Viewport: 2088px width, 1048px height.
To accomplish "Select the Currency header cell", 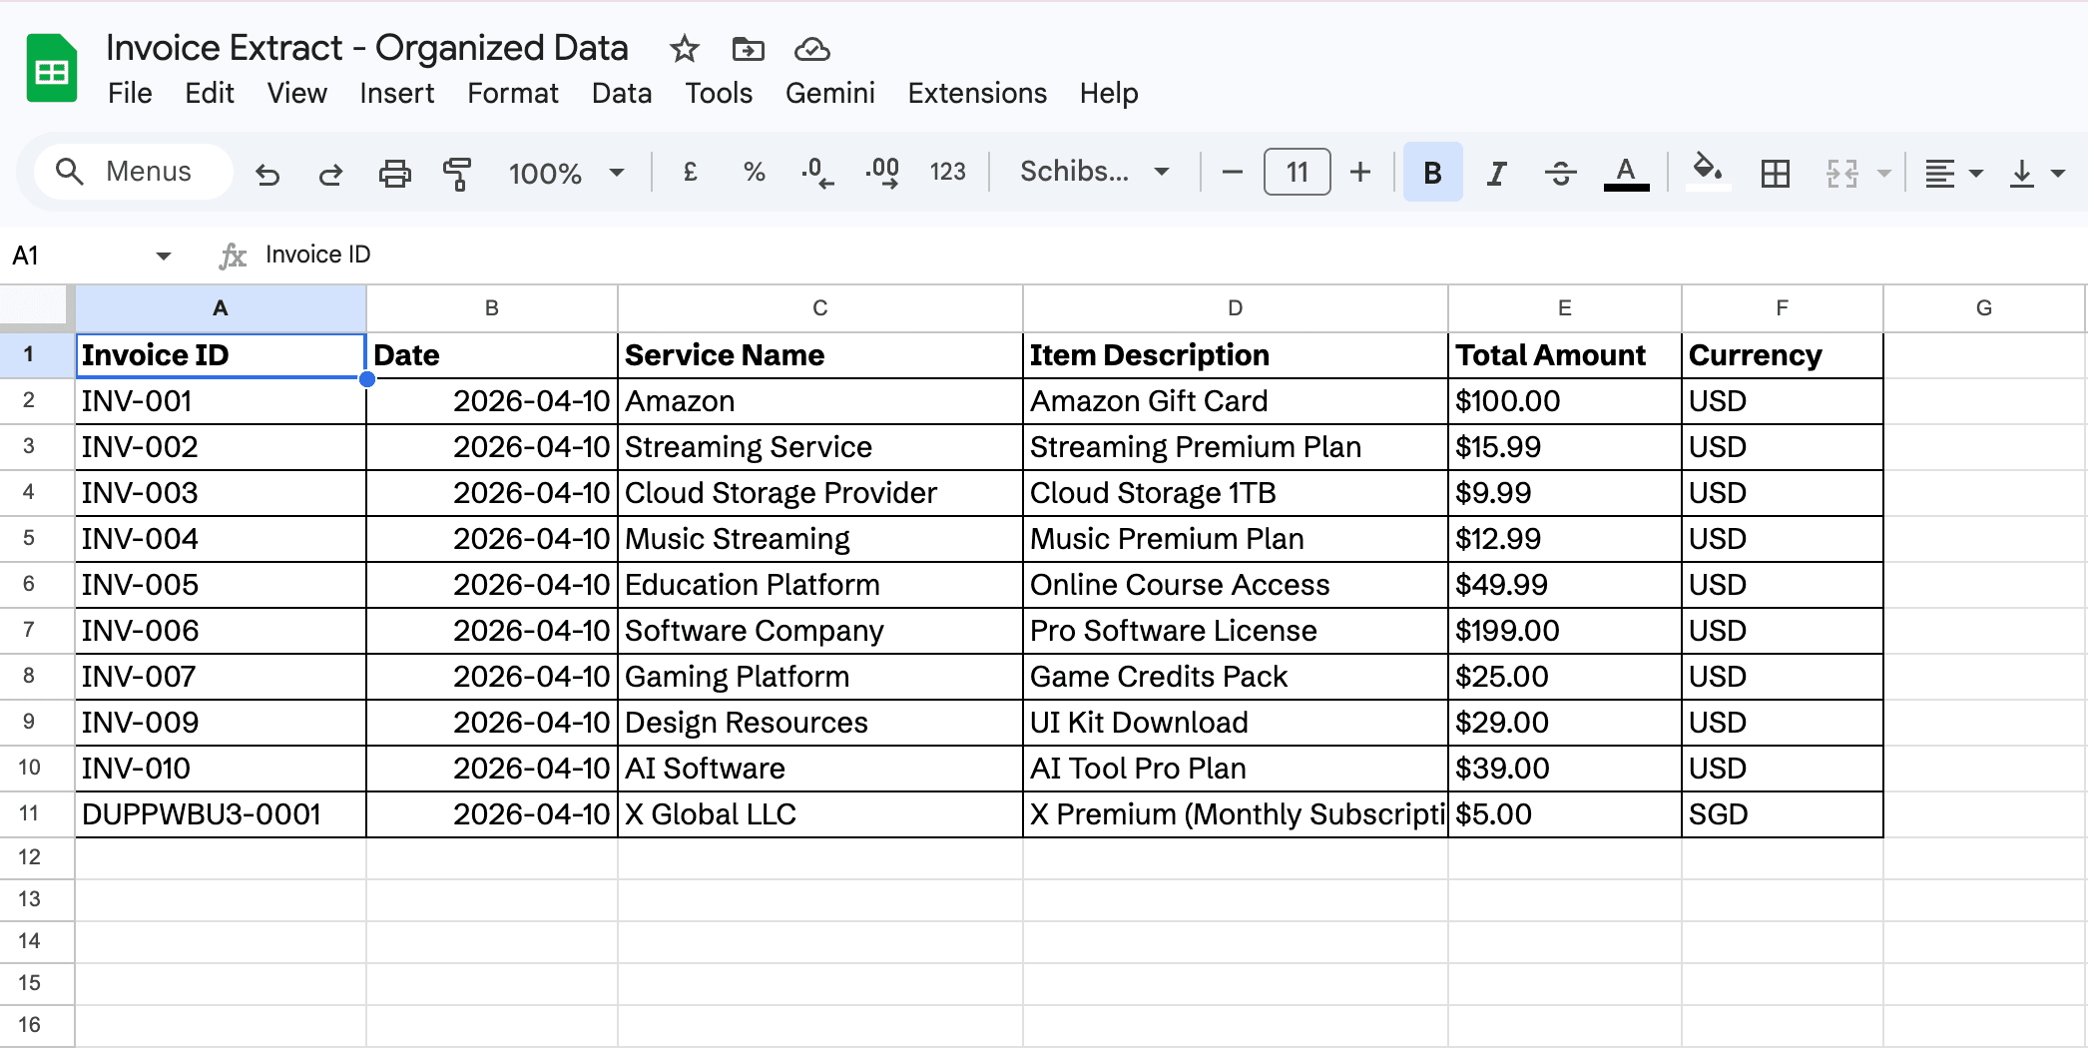I will click(1783, 355).
